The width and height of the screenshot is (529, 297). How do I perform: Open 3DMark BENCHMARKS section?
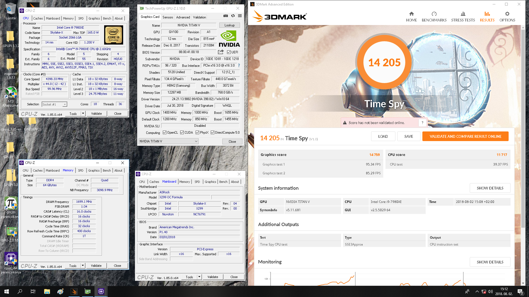(434, 17)
